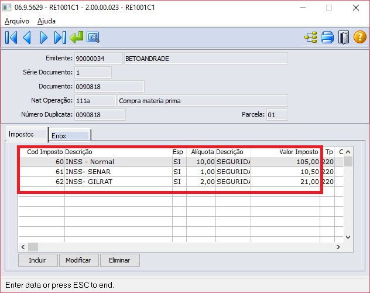Click the application icon in title bar
Image resolution: width=370 pixels, height=293 pixels.
click(7, 8)
